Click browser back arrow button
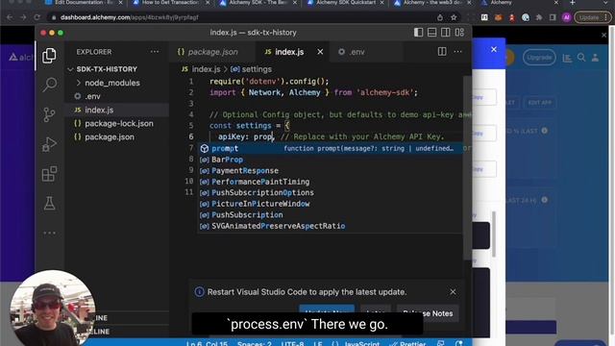The height and width of the screenshot is (346, 615). click(x=10, y=17)
